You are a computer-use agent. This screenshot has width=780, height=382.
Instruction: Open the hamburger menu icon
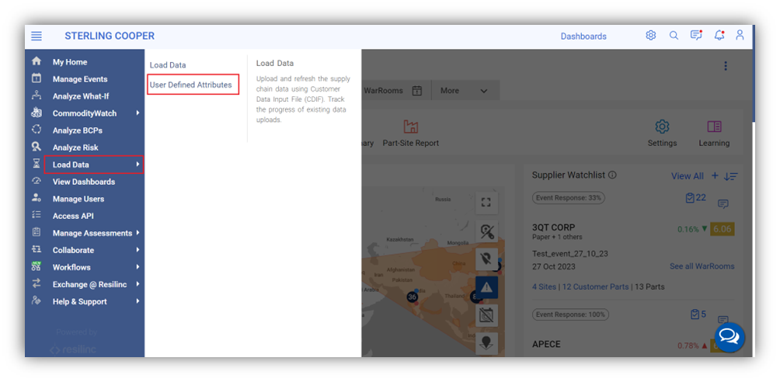37,36
